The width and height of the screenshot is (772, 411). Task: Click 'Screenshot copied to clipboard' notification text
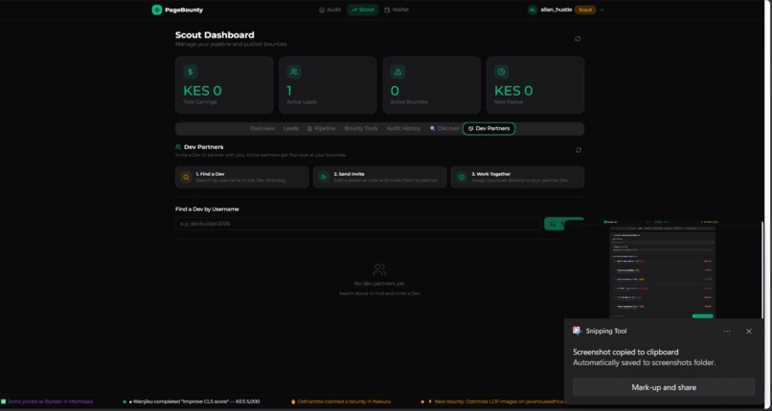click(x=625, y=352)
